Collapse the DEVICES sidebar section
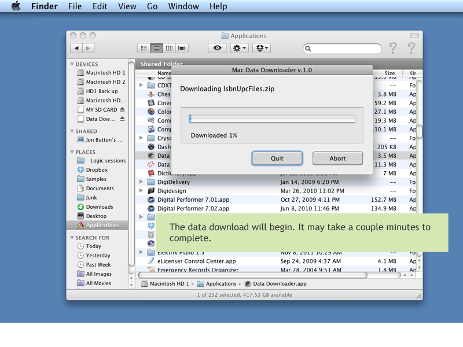This screenshot has width=463, height=347. pos(72,64)
